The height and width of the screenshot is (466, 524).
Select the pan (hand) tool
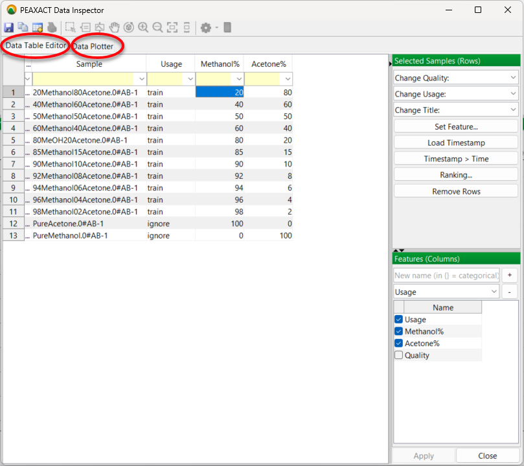[114, 28]
